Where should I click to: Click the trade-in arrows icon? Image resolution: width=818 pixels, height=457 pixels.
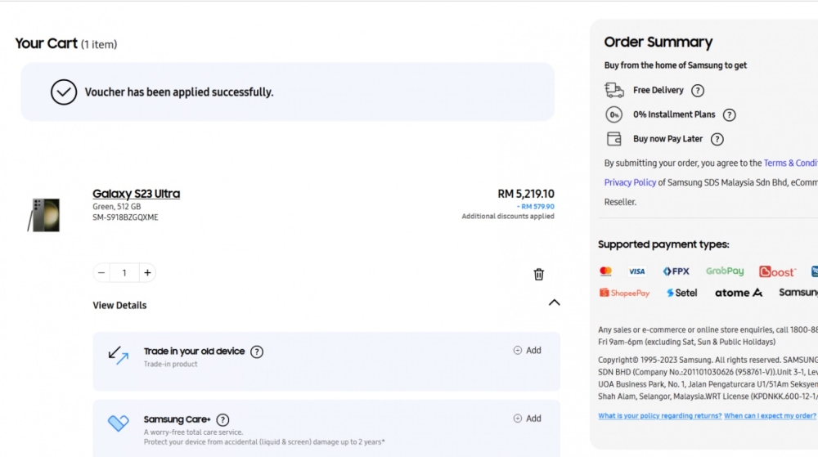click(x=119, y=355)
